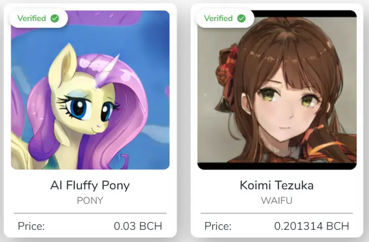
Task: Click the Price label on Koimi Tezuka card
Action: (x=218, y=226)
